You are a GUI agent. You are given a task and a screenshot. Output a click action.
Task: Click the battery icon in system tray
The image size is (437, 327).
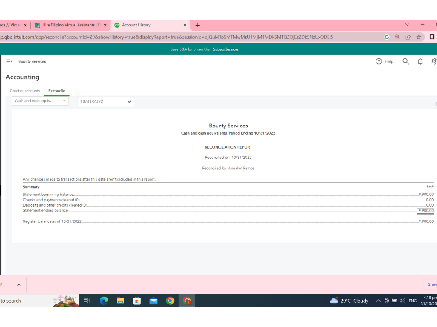point(395,301)
